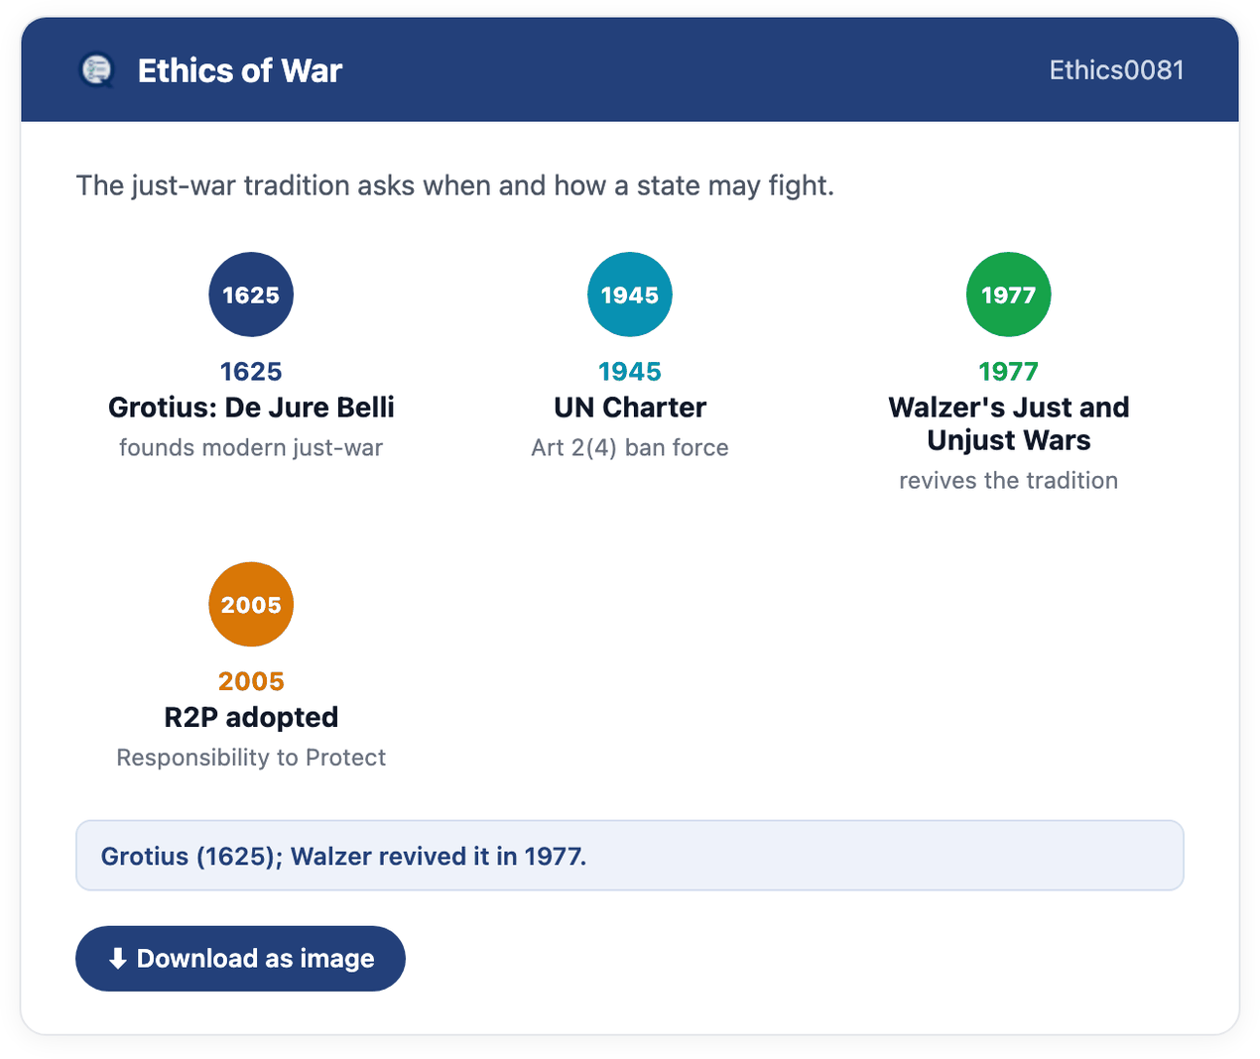Viewport: 1260px width, 1059px height.
Task: Click the Download as image button
Action: pos(240,959)
